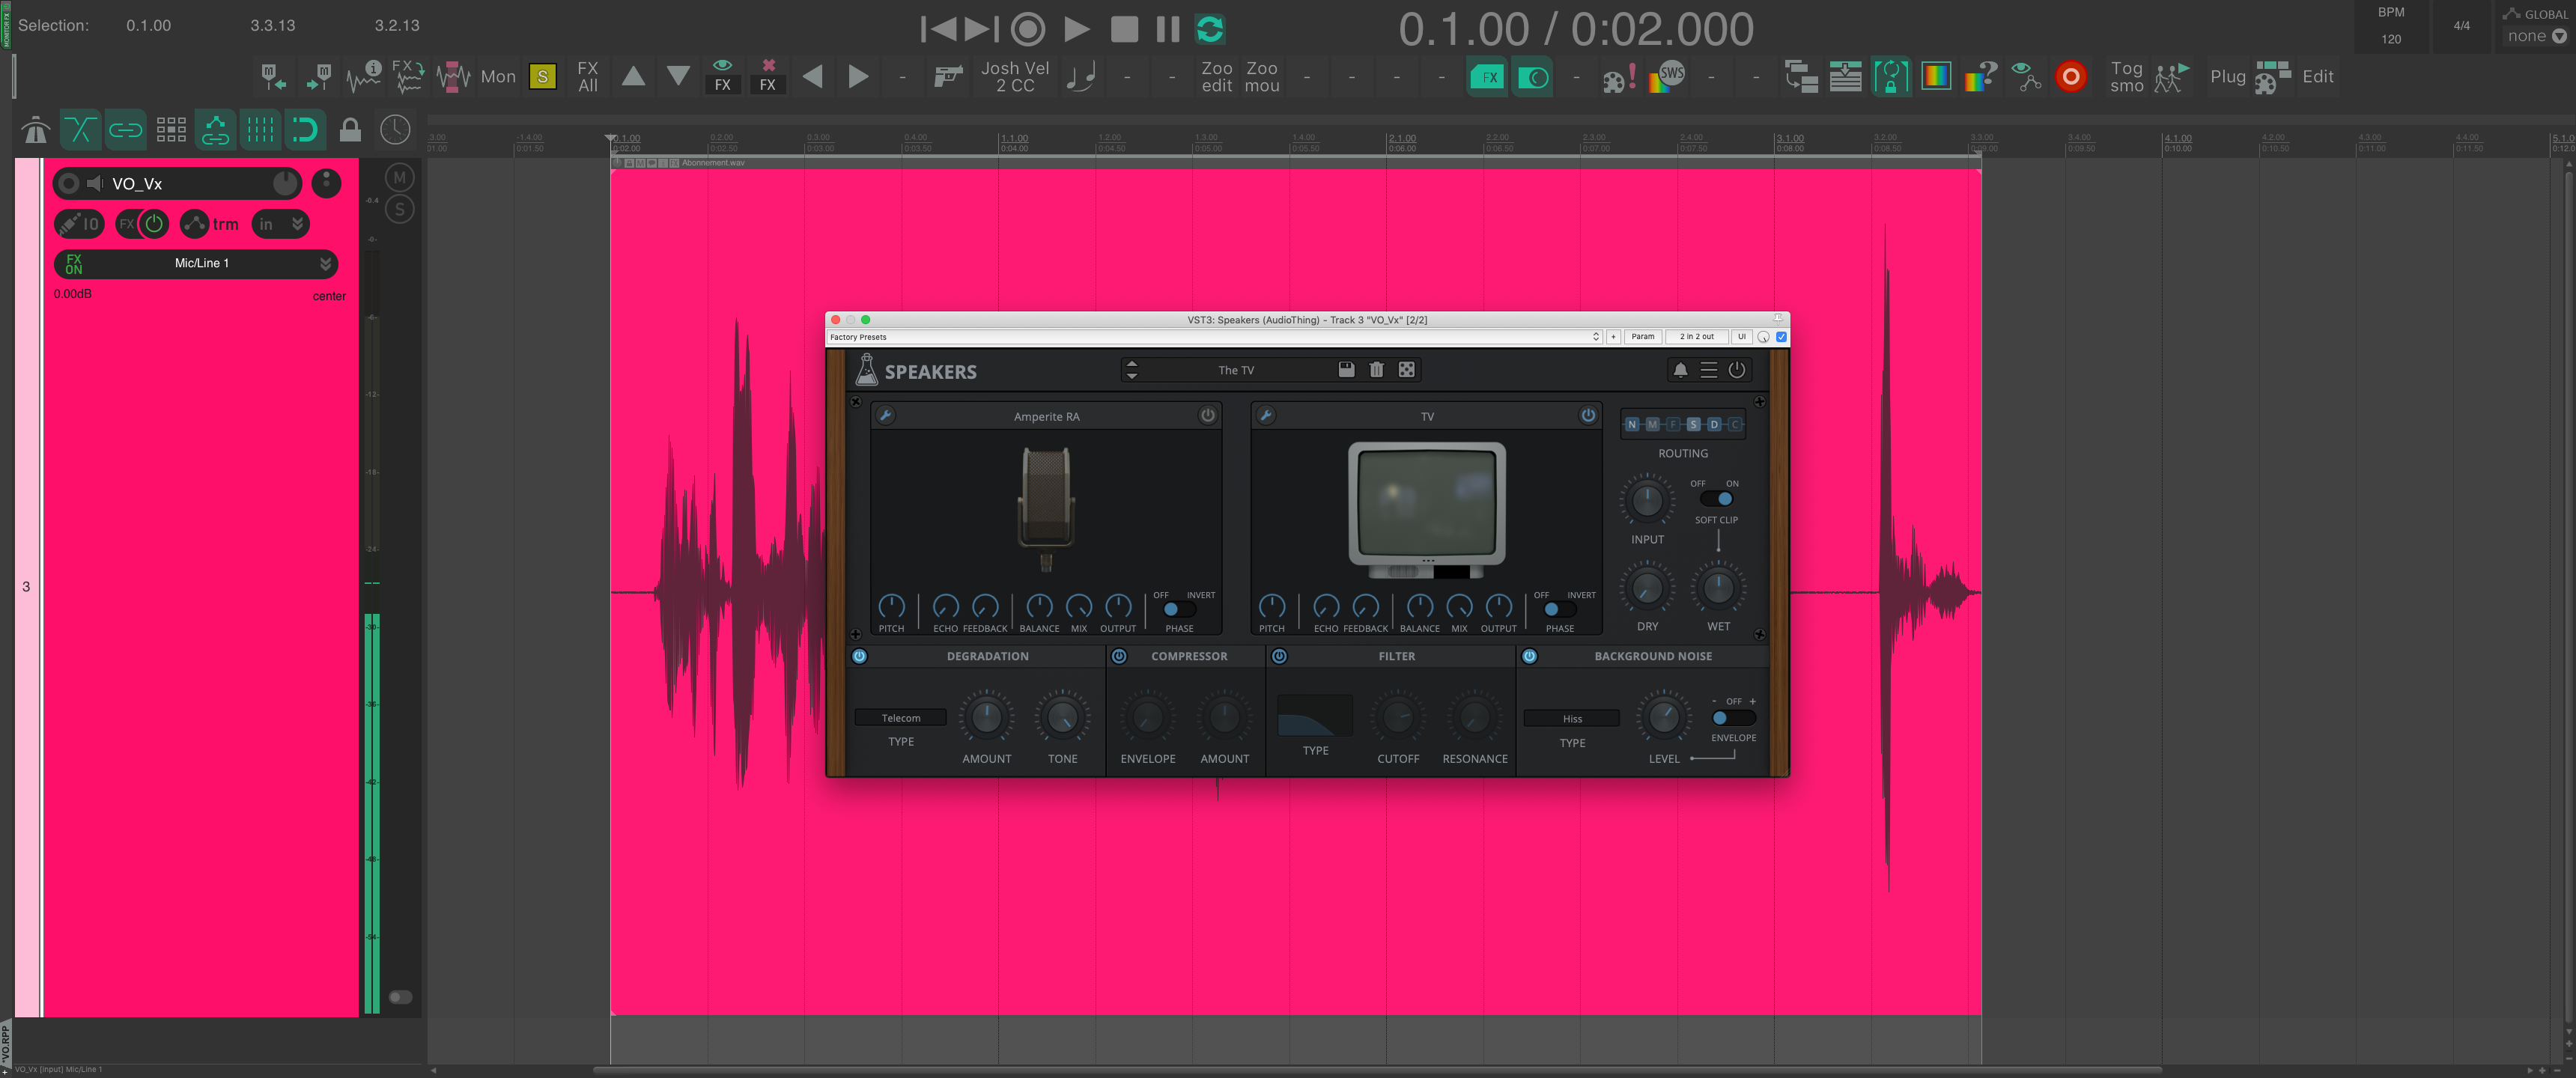Delete the preset with the trash icon
Image resolution: width=2576 pixels, height=1078 pixels.
point(1376,370)
